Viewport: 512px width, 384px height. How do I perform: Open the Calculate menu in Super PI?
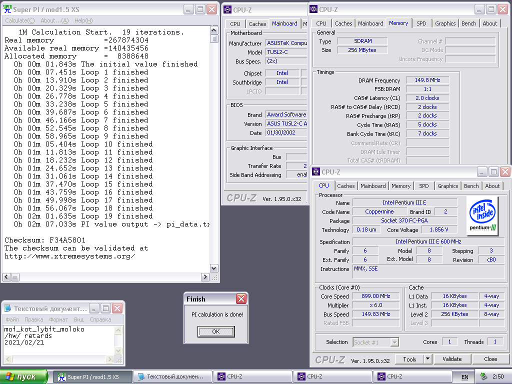coord(19,20)
